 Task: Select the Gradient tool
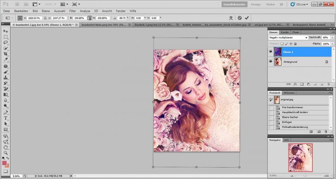click(x=6, y=95)
